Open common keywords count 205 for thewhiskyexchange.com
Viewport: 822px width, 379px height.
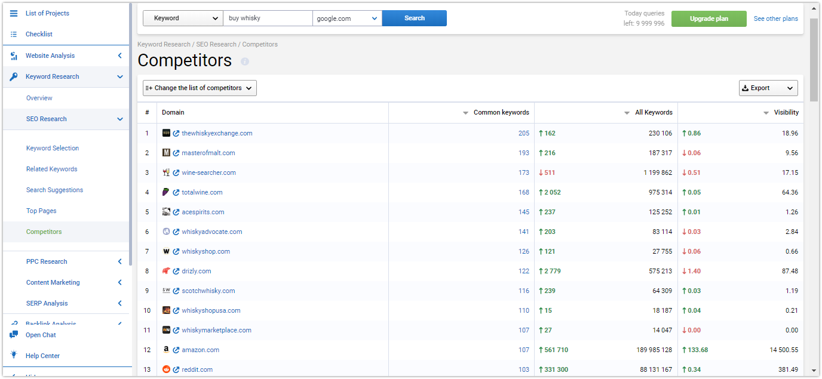coord(524,133)
